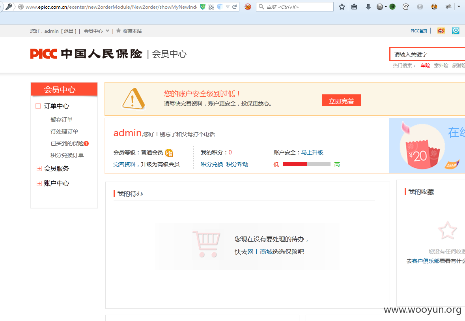Viewport: 465px width, 321px height.
Task: Click the red blocked fox icon
Action: [248, 7]
